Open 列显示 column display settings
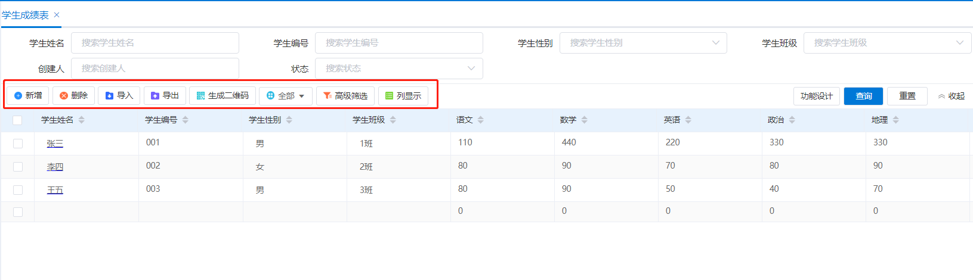Viewport: 973px width, 280px height. coord(403,95)
